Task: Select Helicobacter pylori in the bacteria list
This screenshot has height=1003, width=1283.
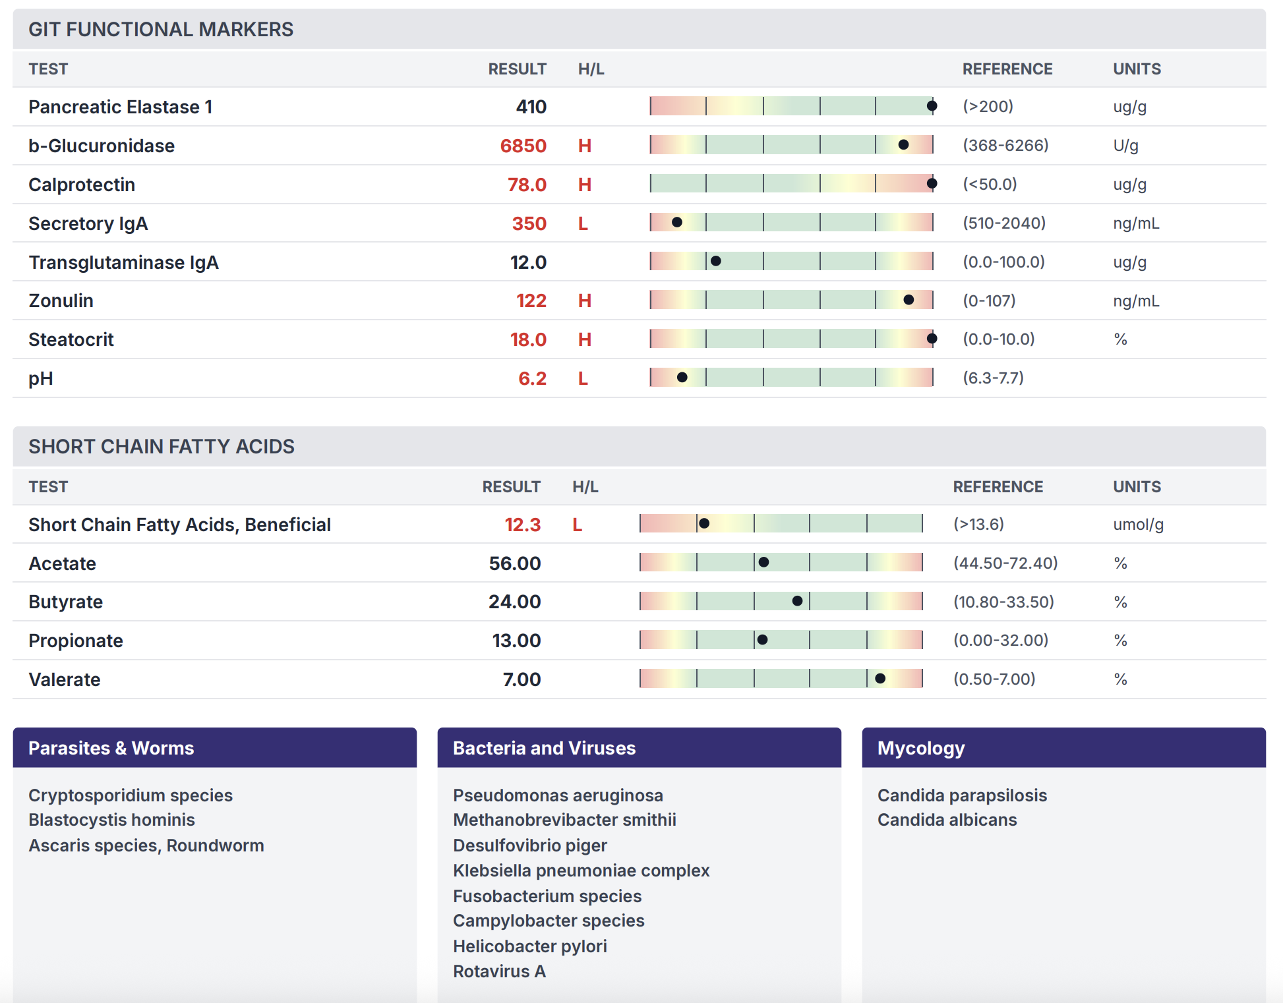Action: (529, 946)
